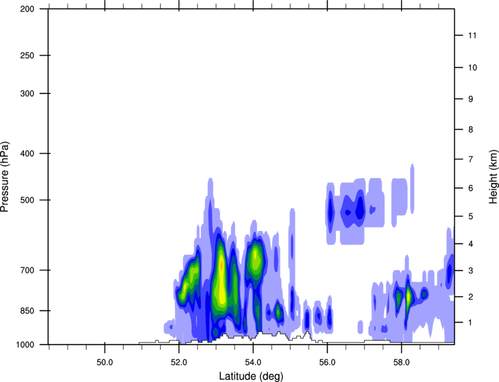
Task: Click the 9 km height label
Action: point(471,99)
